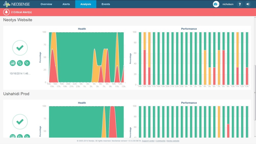Click the 4h bar in Neotys Performance chart
256x144 pixels.
pyautogui.click(x=205, y=58)
